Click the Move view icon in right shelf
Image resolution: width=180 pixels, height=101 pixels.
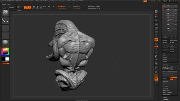coord(156,56)
